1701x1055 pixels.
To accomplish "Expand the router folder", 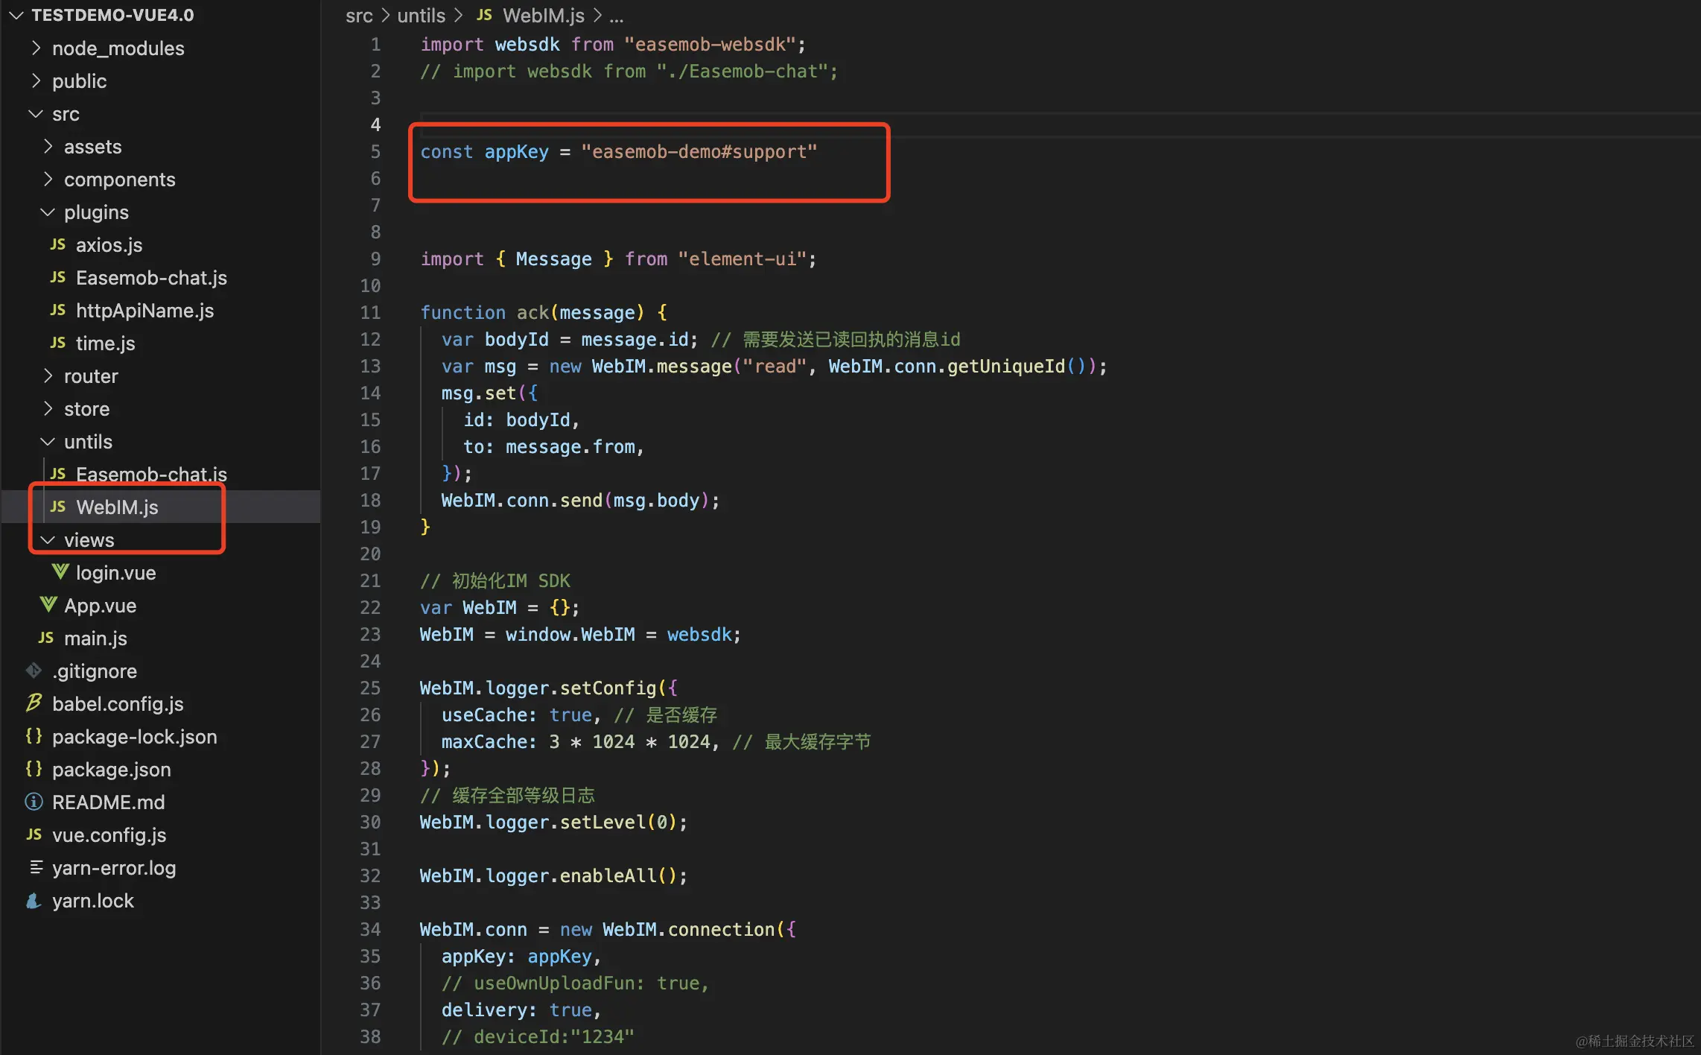I will (x=48, y=376).
